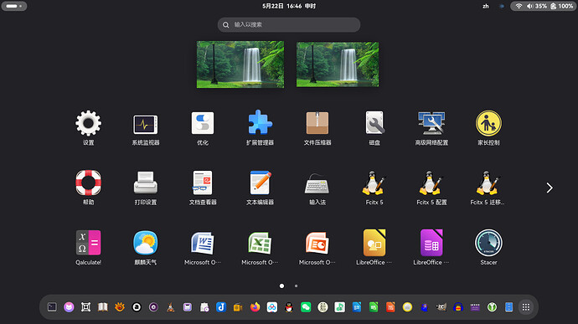Launch Microsoft Office Excel
Image resolution: width=578 pixels, height=324 pixels.
tap(260, 247)
